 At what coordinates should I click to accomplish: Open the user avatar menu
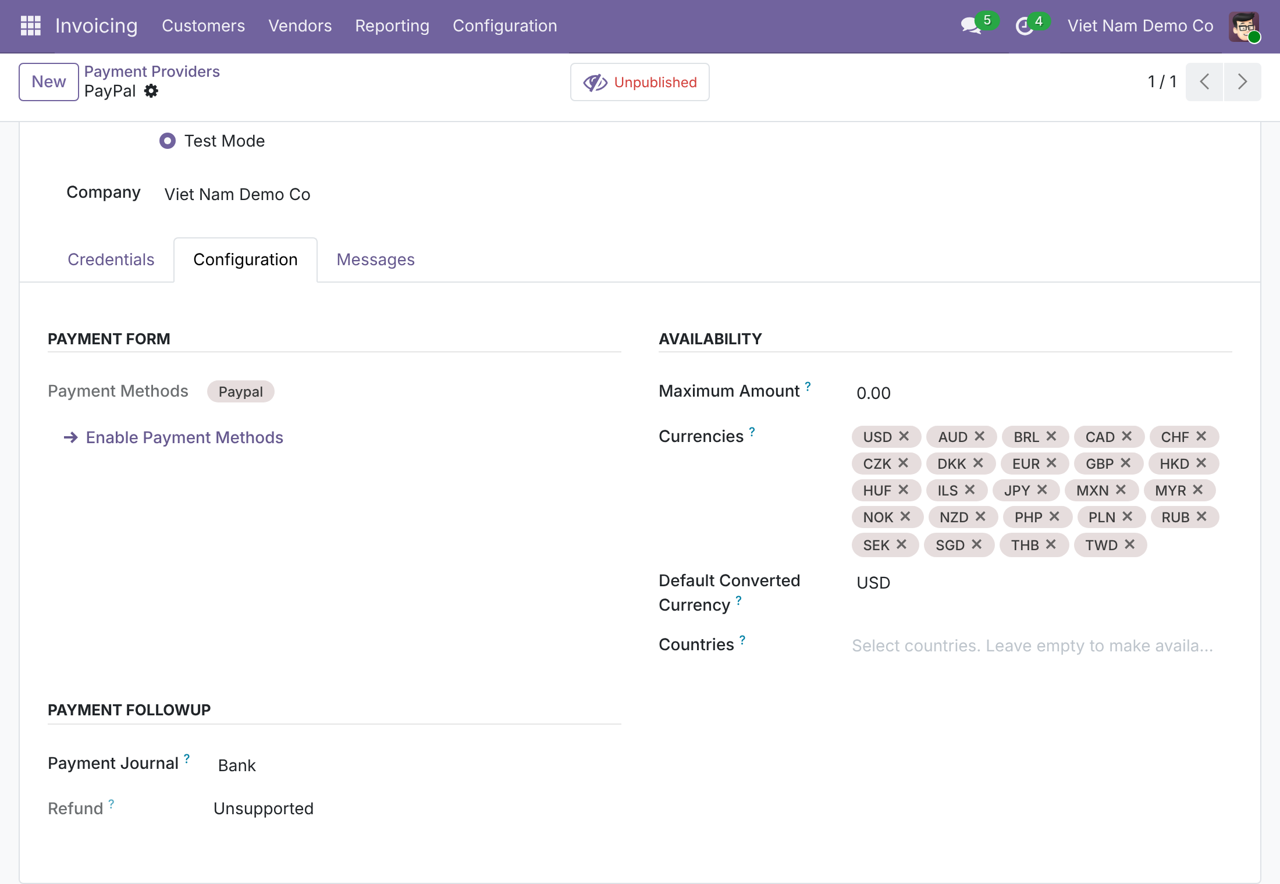pyautogui.click(x=1244, y=26)
